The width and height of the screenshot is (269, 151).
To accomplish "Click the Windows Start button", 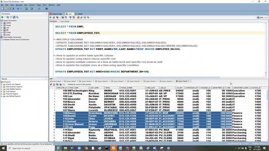I will (3, 148).
